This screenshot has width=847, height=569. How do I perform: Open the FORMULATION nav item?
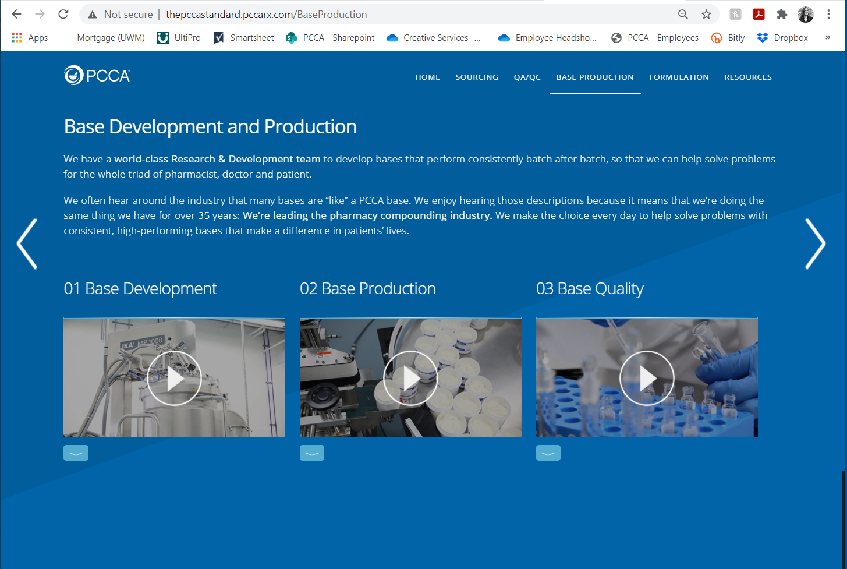tap(679, 77)
